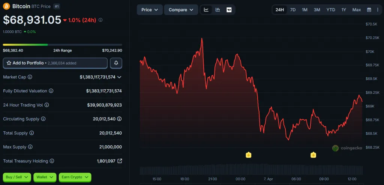Select the YTD time range tab
The width and height of the screenshot is (384, 185).
pos(331,10)
